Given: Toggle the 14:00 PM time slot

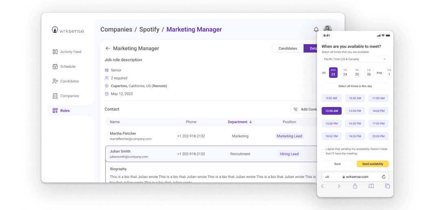Looking at the screenshot, I should point(378,111).
